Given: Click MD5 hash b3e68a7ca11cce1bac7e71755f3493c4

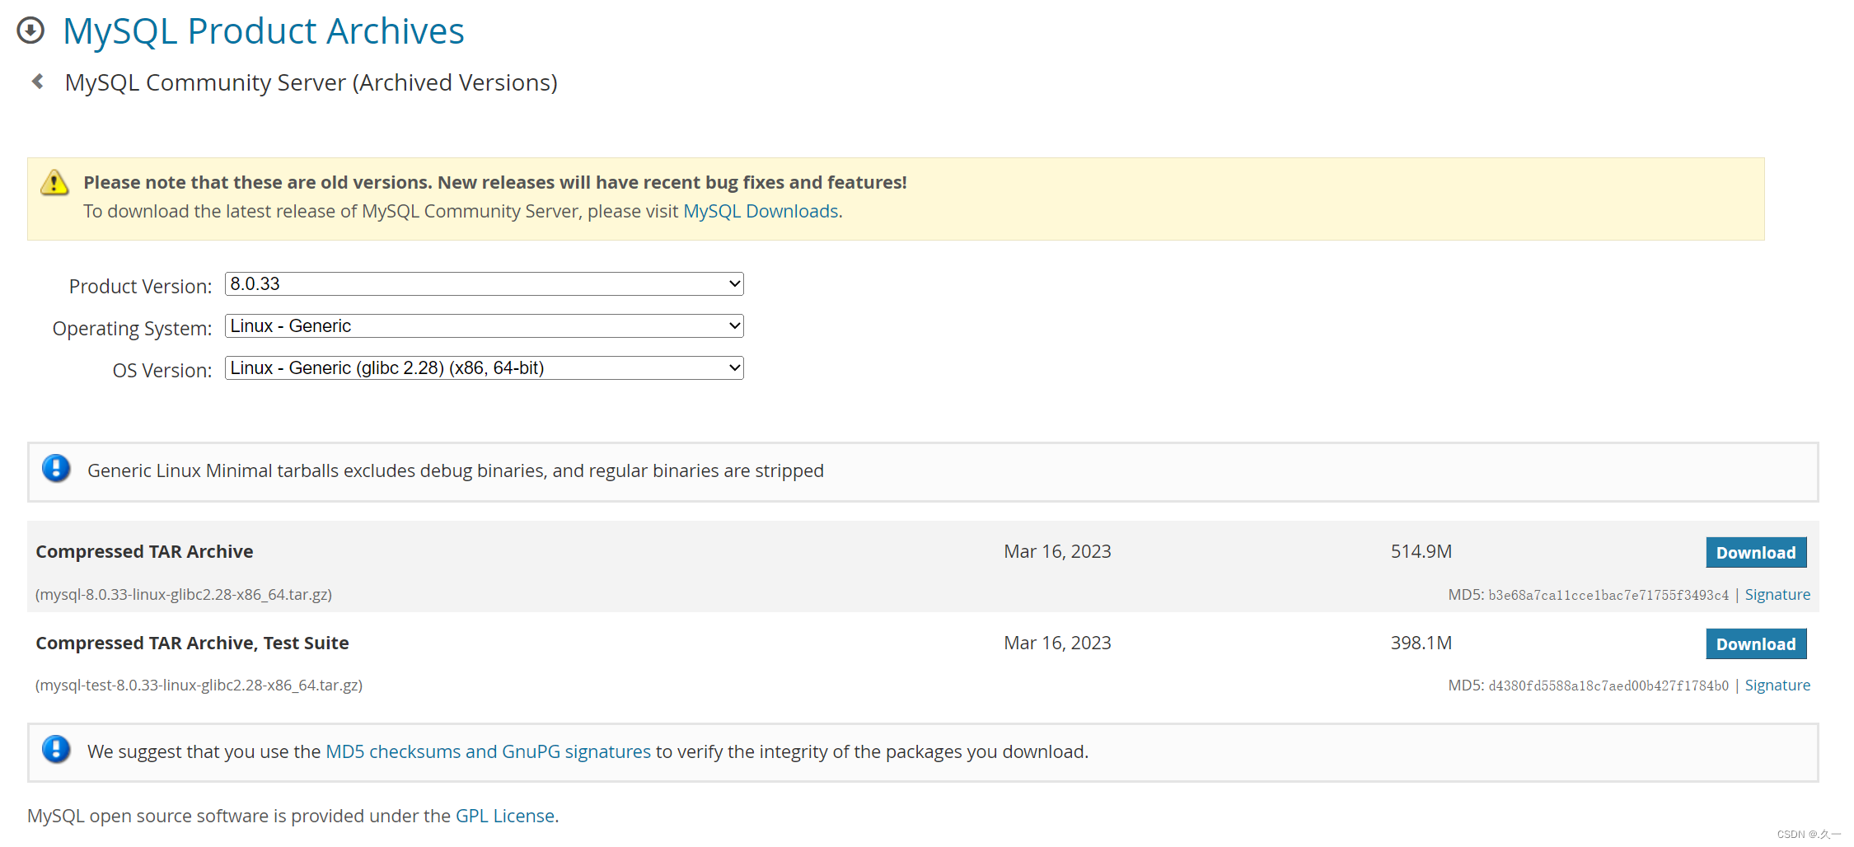Looking at the screenshot, I should 1608,595.
